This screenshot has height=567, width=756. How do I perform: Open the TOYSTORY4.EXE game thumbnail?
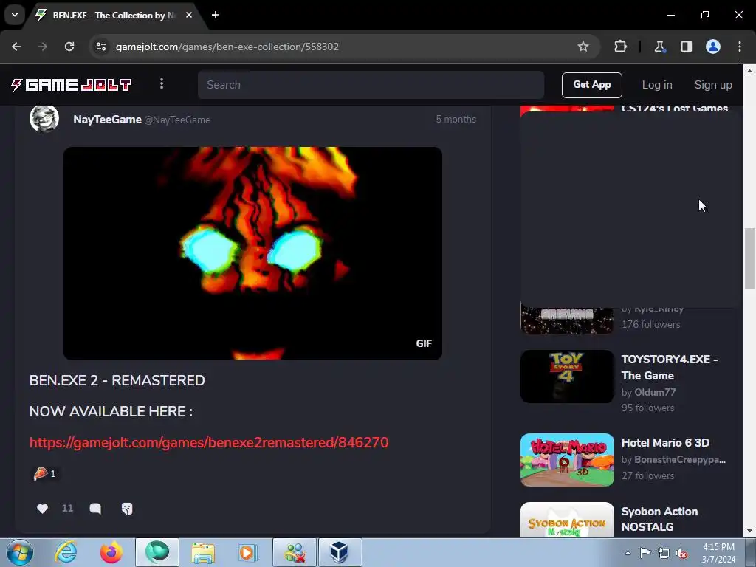coord(567,377)
